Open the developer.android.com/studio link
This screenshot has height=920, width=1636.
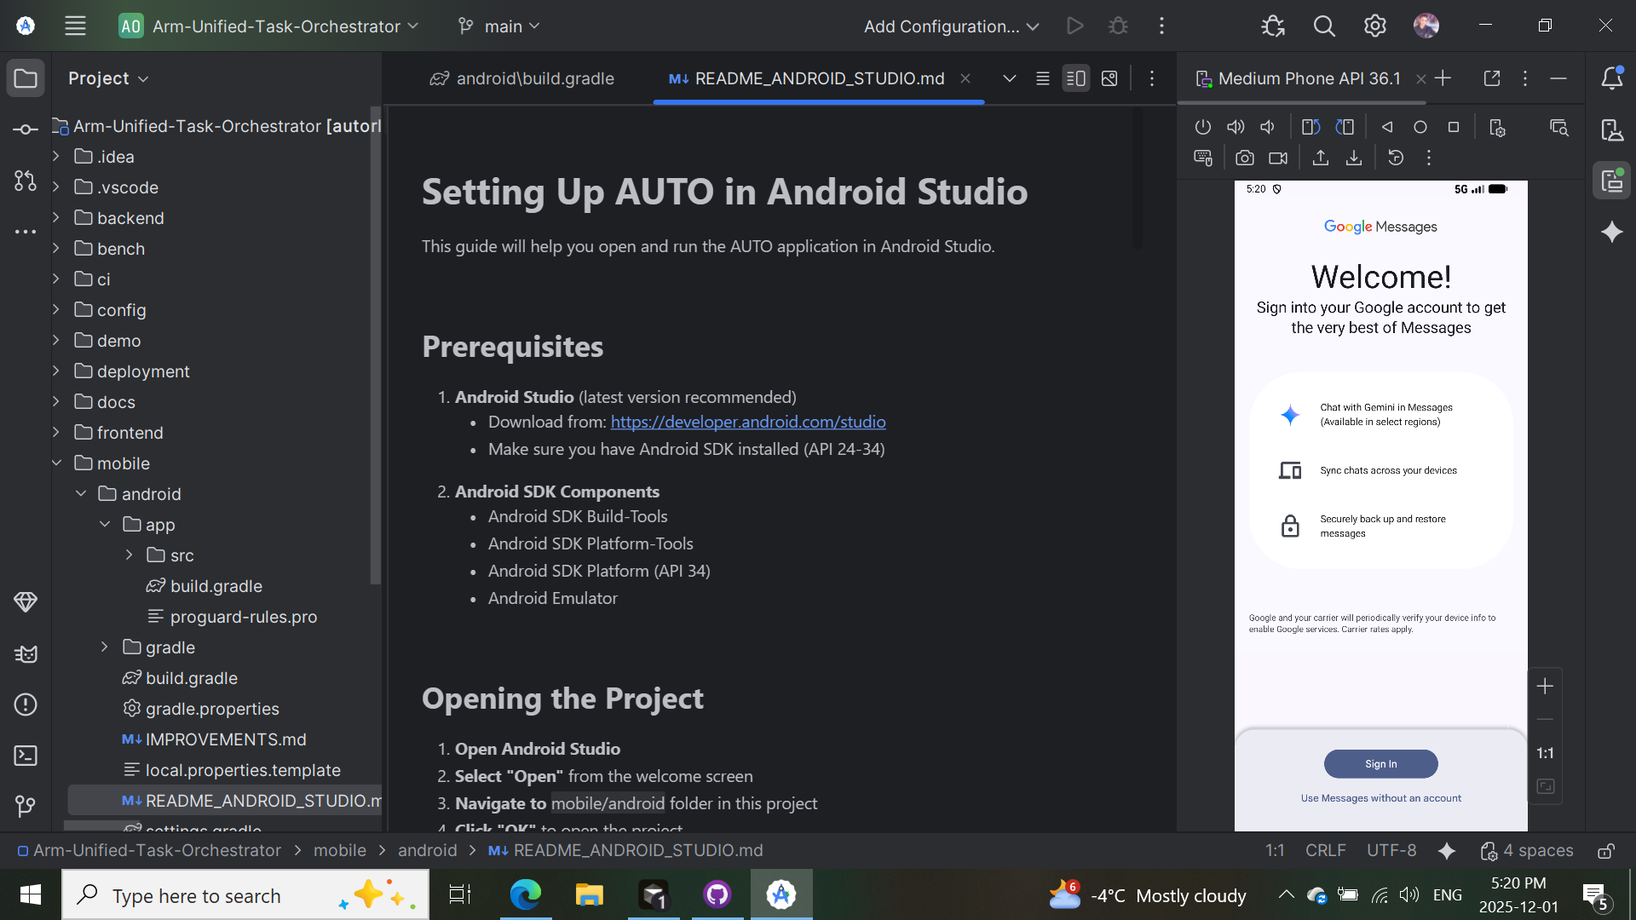point(747,422)
